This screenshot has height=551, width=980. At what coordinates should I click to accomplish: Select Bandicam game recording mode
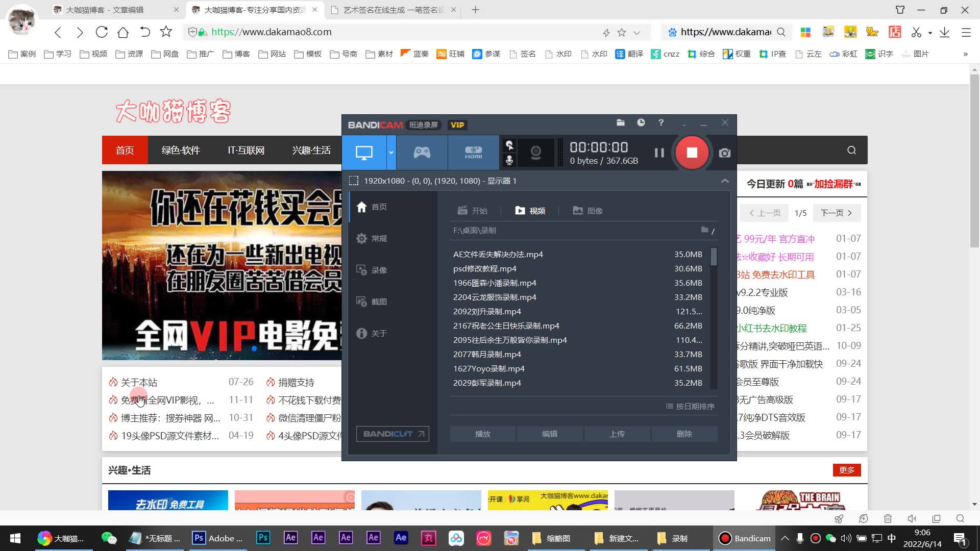coord(422,153)
